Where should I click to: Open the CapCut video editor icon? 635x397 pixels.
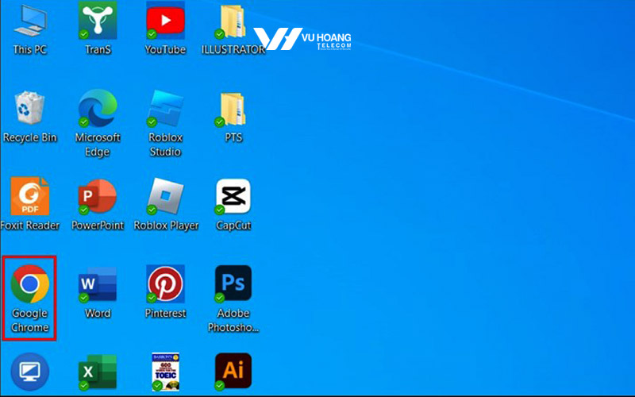pos(233,196)
